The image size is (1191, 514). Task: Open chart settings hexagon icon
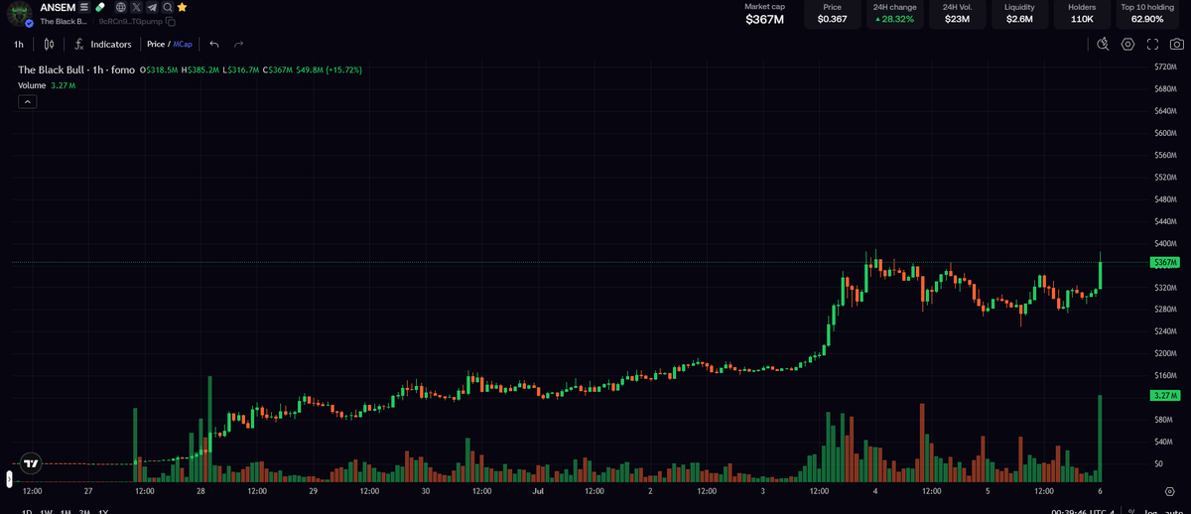click(x=1127, y=45)
